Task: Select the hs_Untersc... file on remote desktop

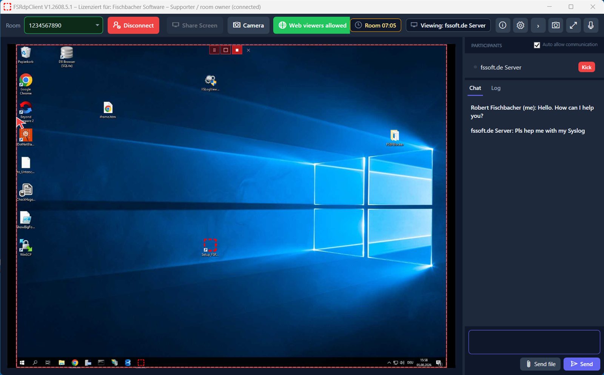Action: [26, 165]
